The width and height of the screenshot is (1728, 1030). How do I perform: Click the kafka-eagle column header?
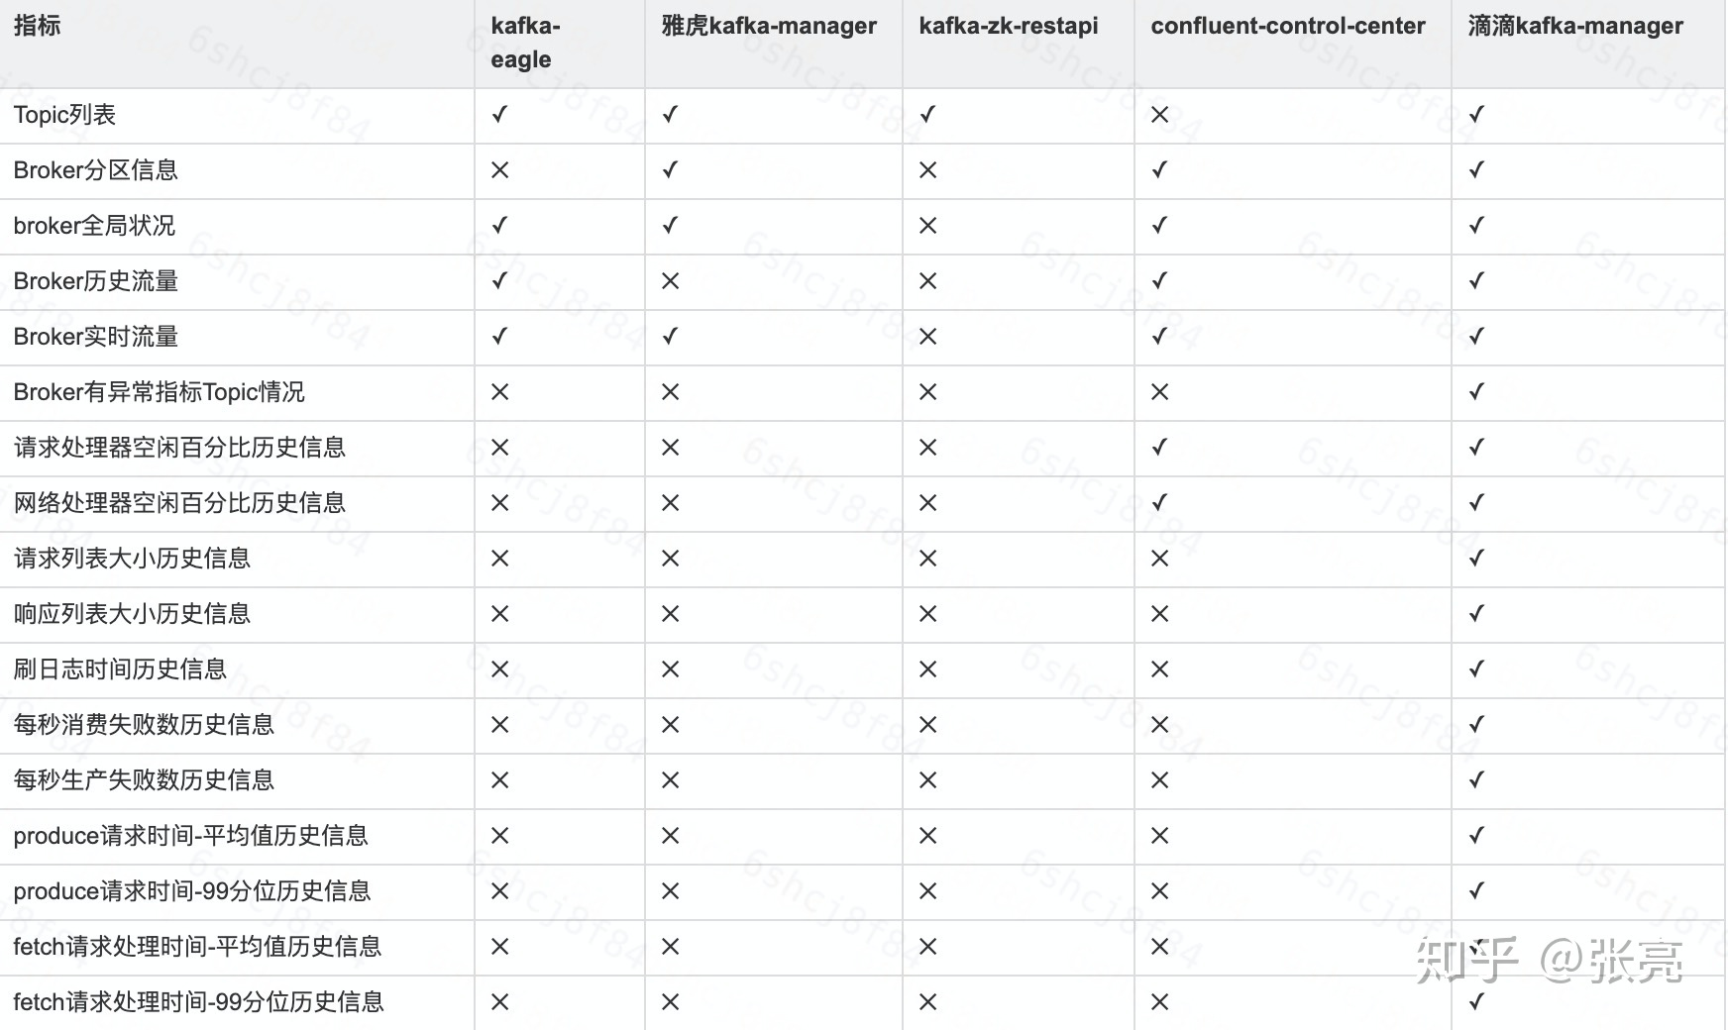pos(525,43)
